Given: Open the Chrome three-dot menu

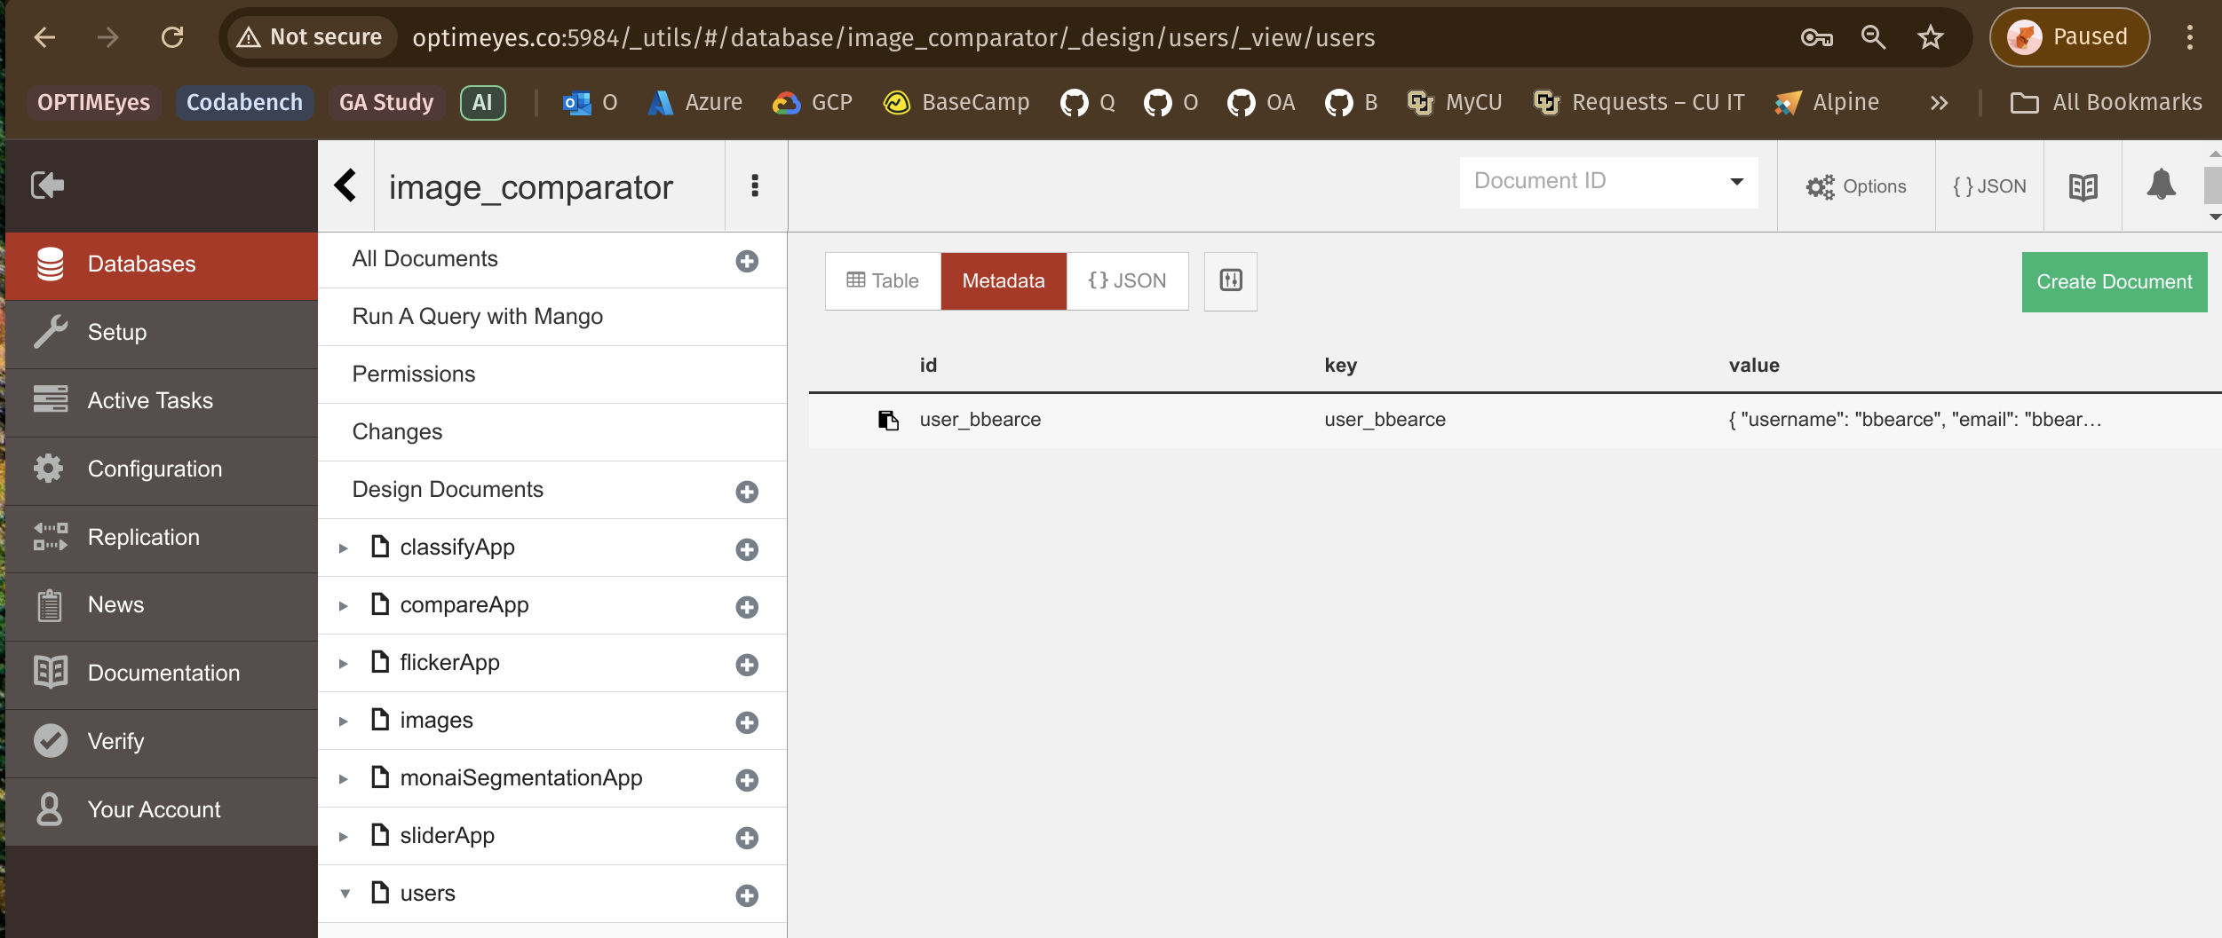Looking at the screenshot, I should 2190,37.
